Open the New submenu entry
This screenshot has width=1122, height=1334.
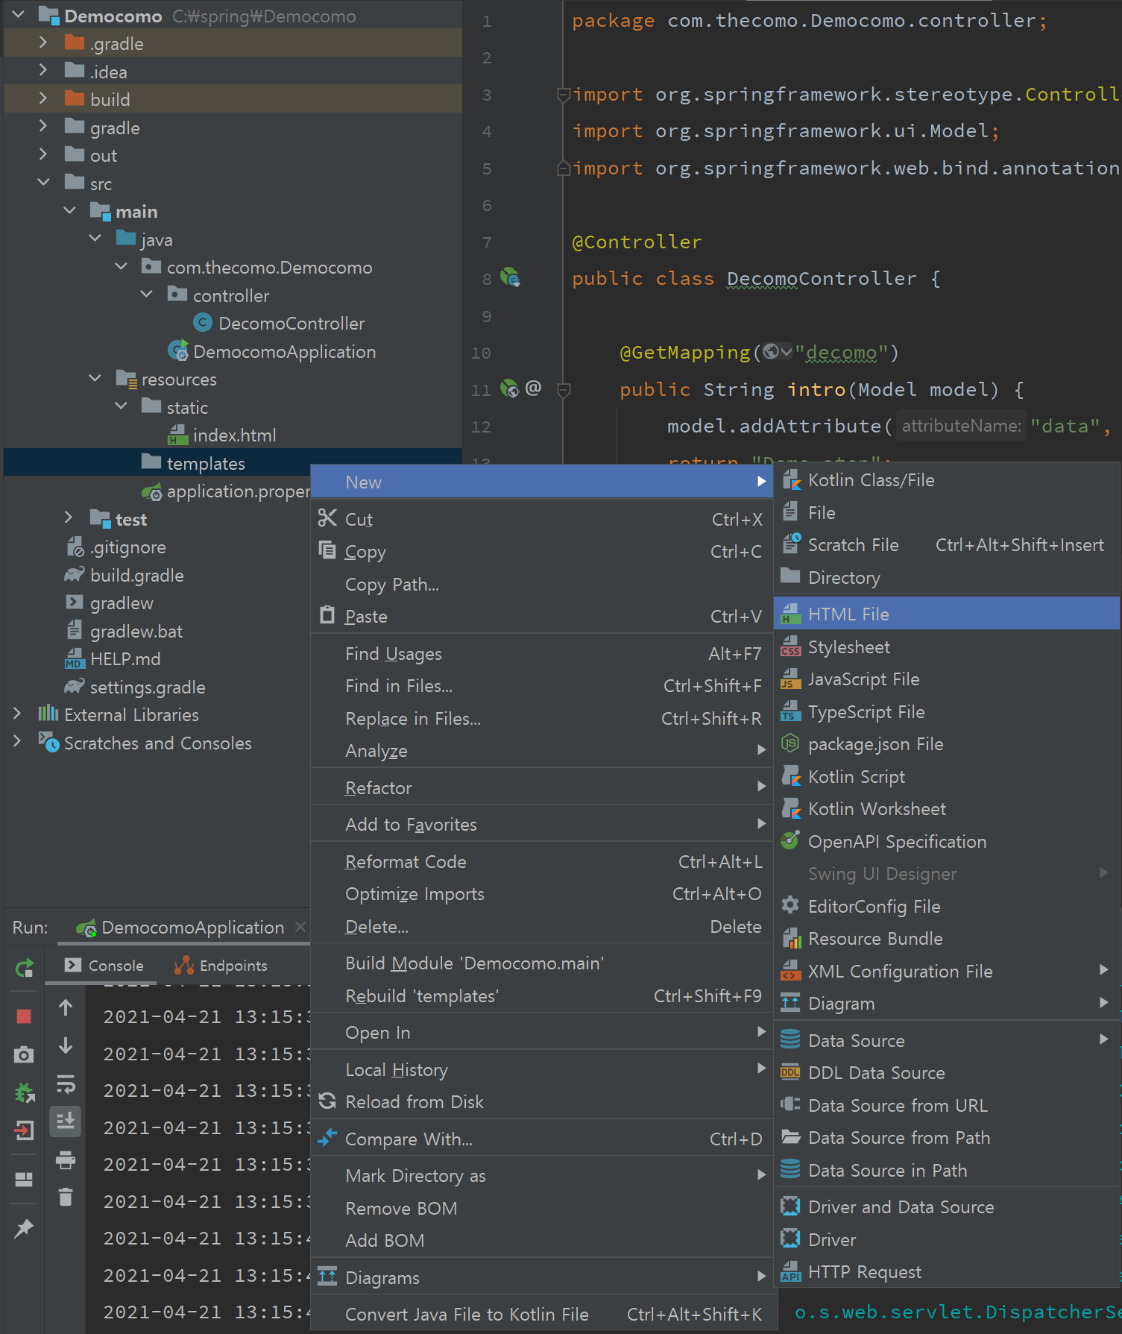click(542, 482)
